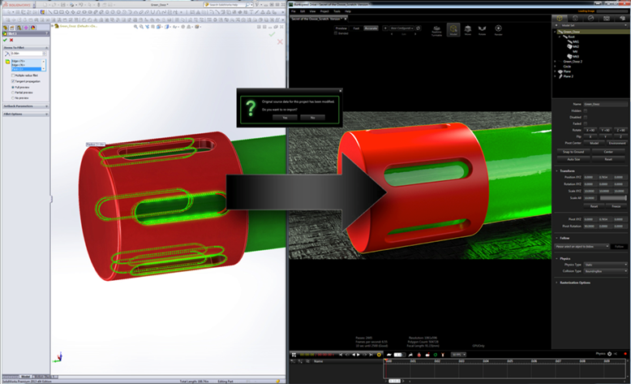Open the model cube tab in right panel
This screenshot has height=384, width=631.
560,18
